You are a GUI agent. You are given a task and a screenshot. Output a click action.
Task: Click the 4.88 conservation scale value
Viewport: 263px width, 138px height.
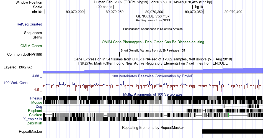pyautogui.click(x=35, y=76)
